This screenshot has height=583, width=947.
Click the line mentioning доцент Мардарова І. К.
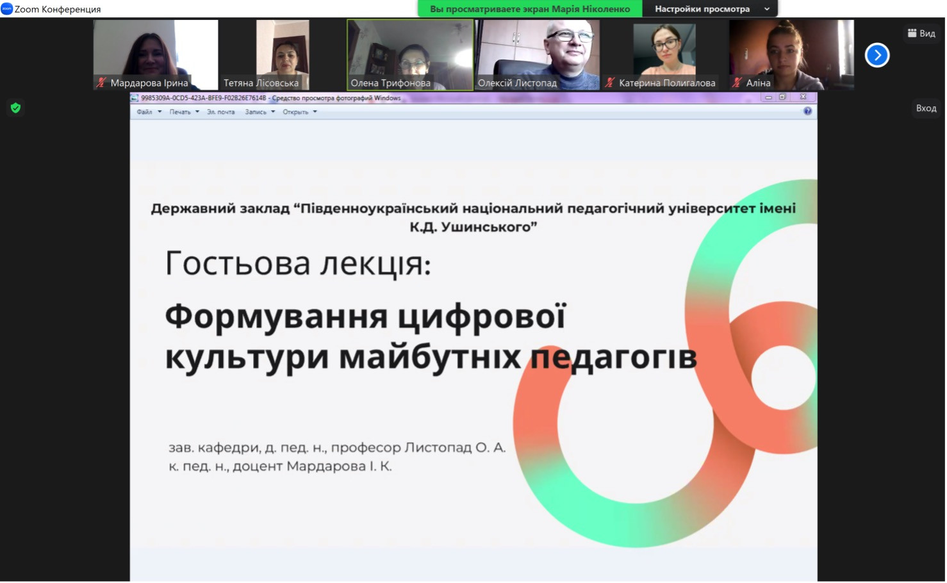[x=280, y=466]
